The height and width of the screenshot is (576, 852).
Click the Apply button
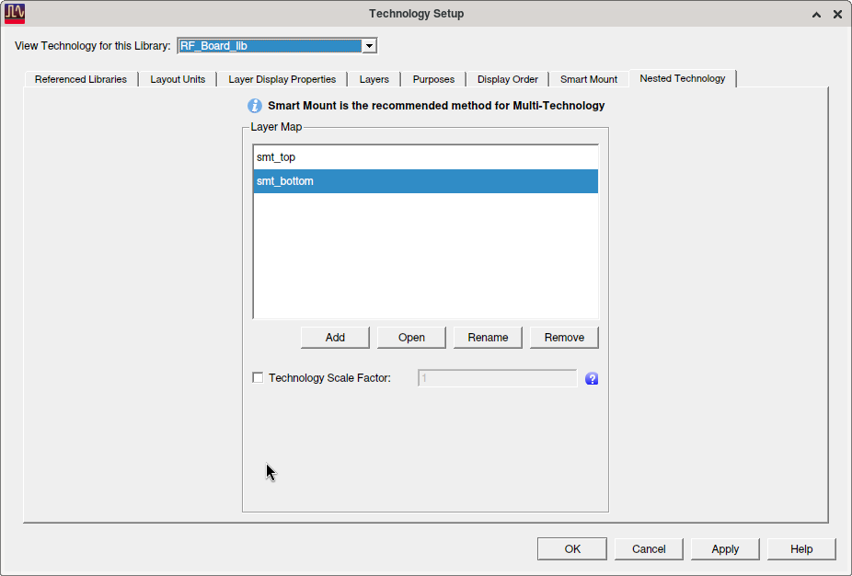pyautogui.click(x=725, y=548)
